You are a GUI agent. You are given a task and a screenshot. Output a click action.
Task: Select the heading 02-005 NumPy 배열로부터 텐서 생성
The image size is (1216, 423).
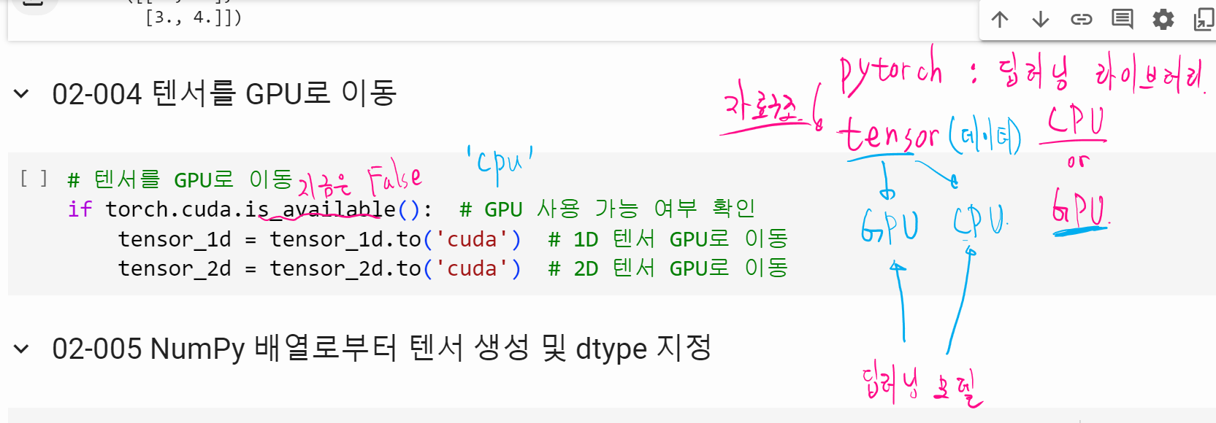[381, 349]
